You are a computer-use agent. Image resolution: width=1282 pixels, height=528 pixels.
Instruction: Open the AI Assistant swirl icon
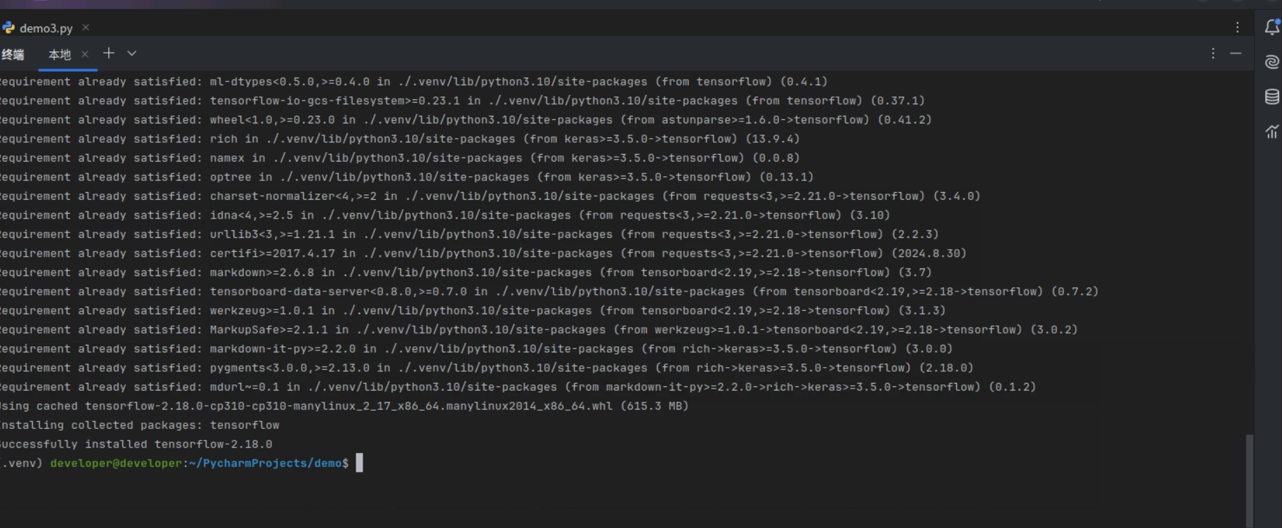click(1272, 62)
